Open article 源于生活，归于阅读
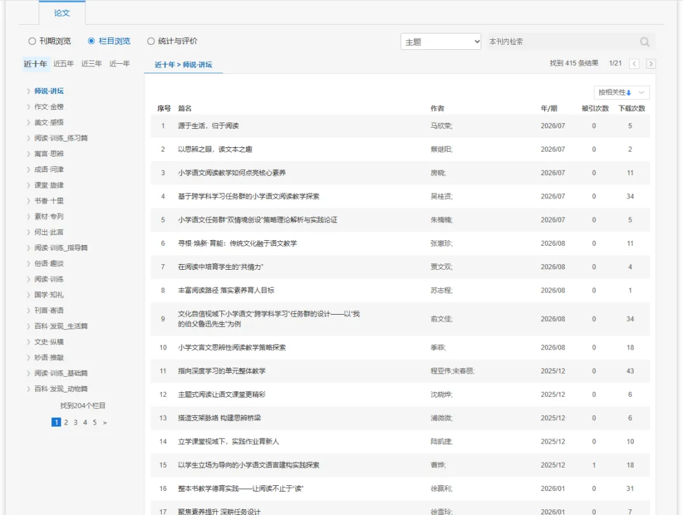 208,126
